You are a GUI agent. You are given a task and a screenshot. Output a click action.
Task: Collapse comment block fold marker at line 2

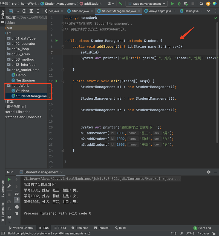click(63, 24)
